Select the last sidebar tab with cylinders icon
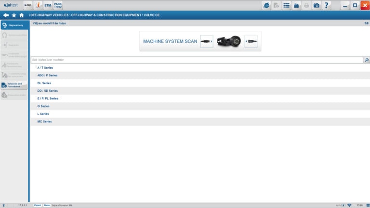The height and width of the screenshot is (208, 370). 14,95
